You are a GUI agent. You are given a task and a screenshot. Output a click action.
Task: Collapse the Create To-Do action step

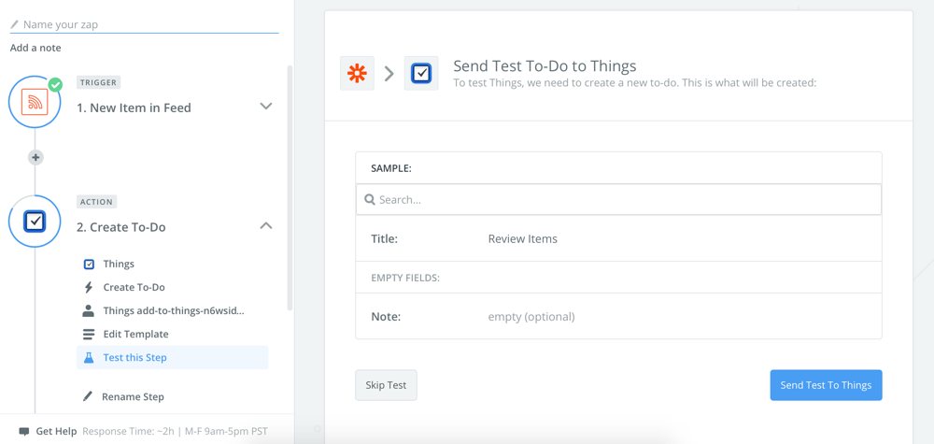(x=266, y=225)
